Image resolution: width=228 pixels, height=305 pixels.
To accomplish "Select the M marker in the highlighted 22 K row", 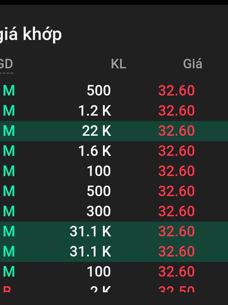I will click(x=9, y=131).
